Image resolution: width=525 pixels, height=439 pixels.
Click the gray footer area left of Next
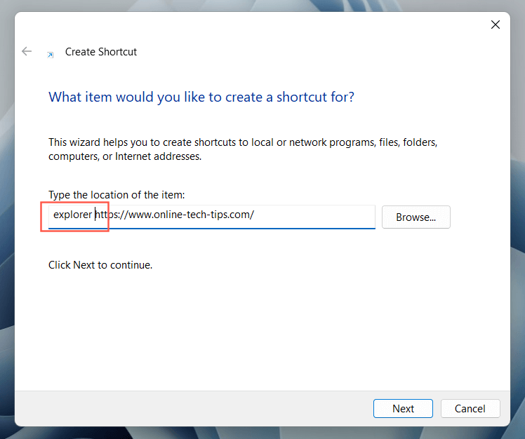[x=190, y=408]
